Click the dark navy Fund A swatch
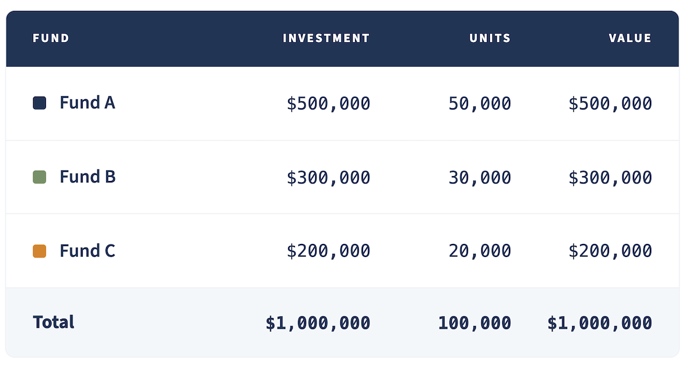This screenshot has height=367, width=688. pos(39,103)
